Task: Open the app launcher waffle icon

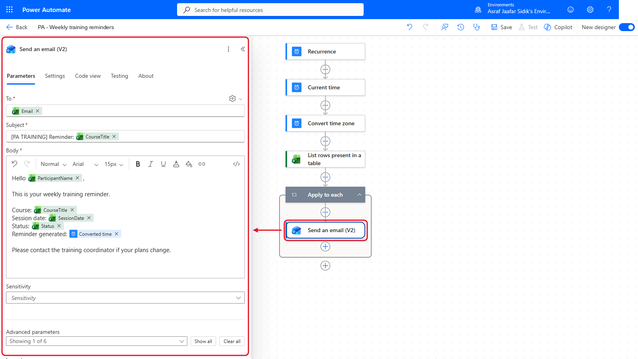Action: [x=10, y=10]
